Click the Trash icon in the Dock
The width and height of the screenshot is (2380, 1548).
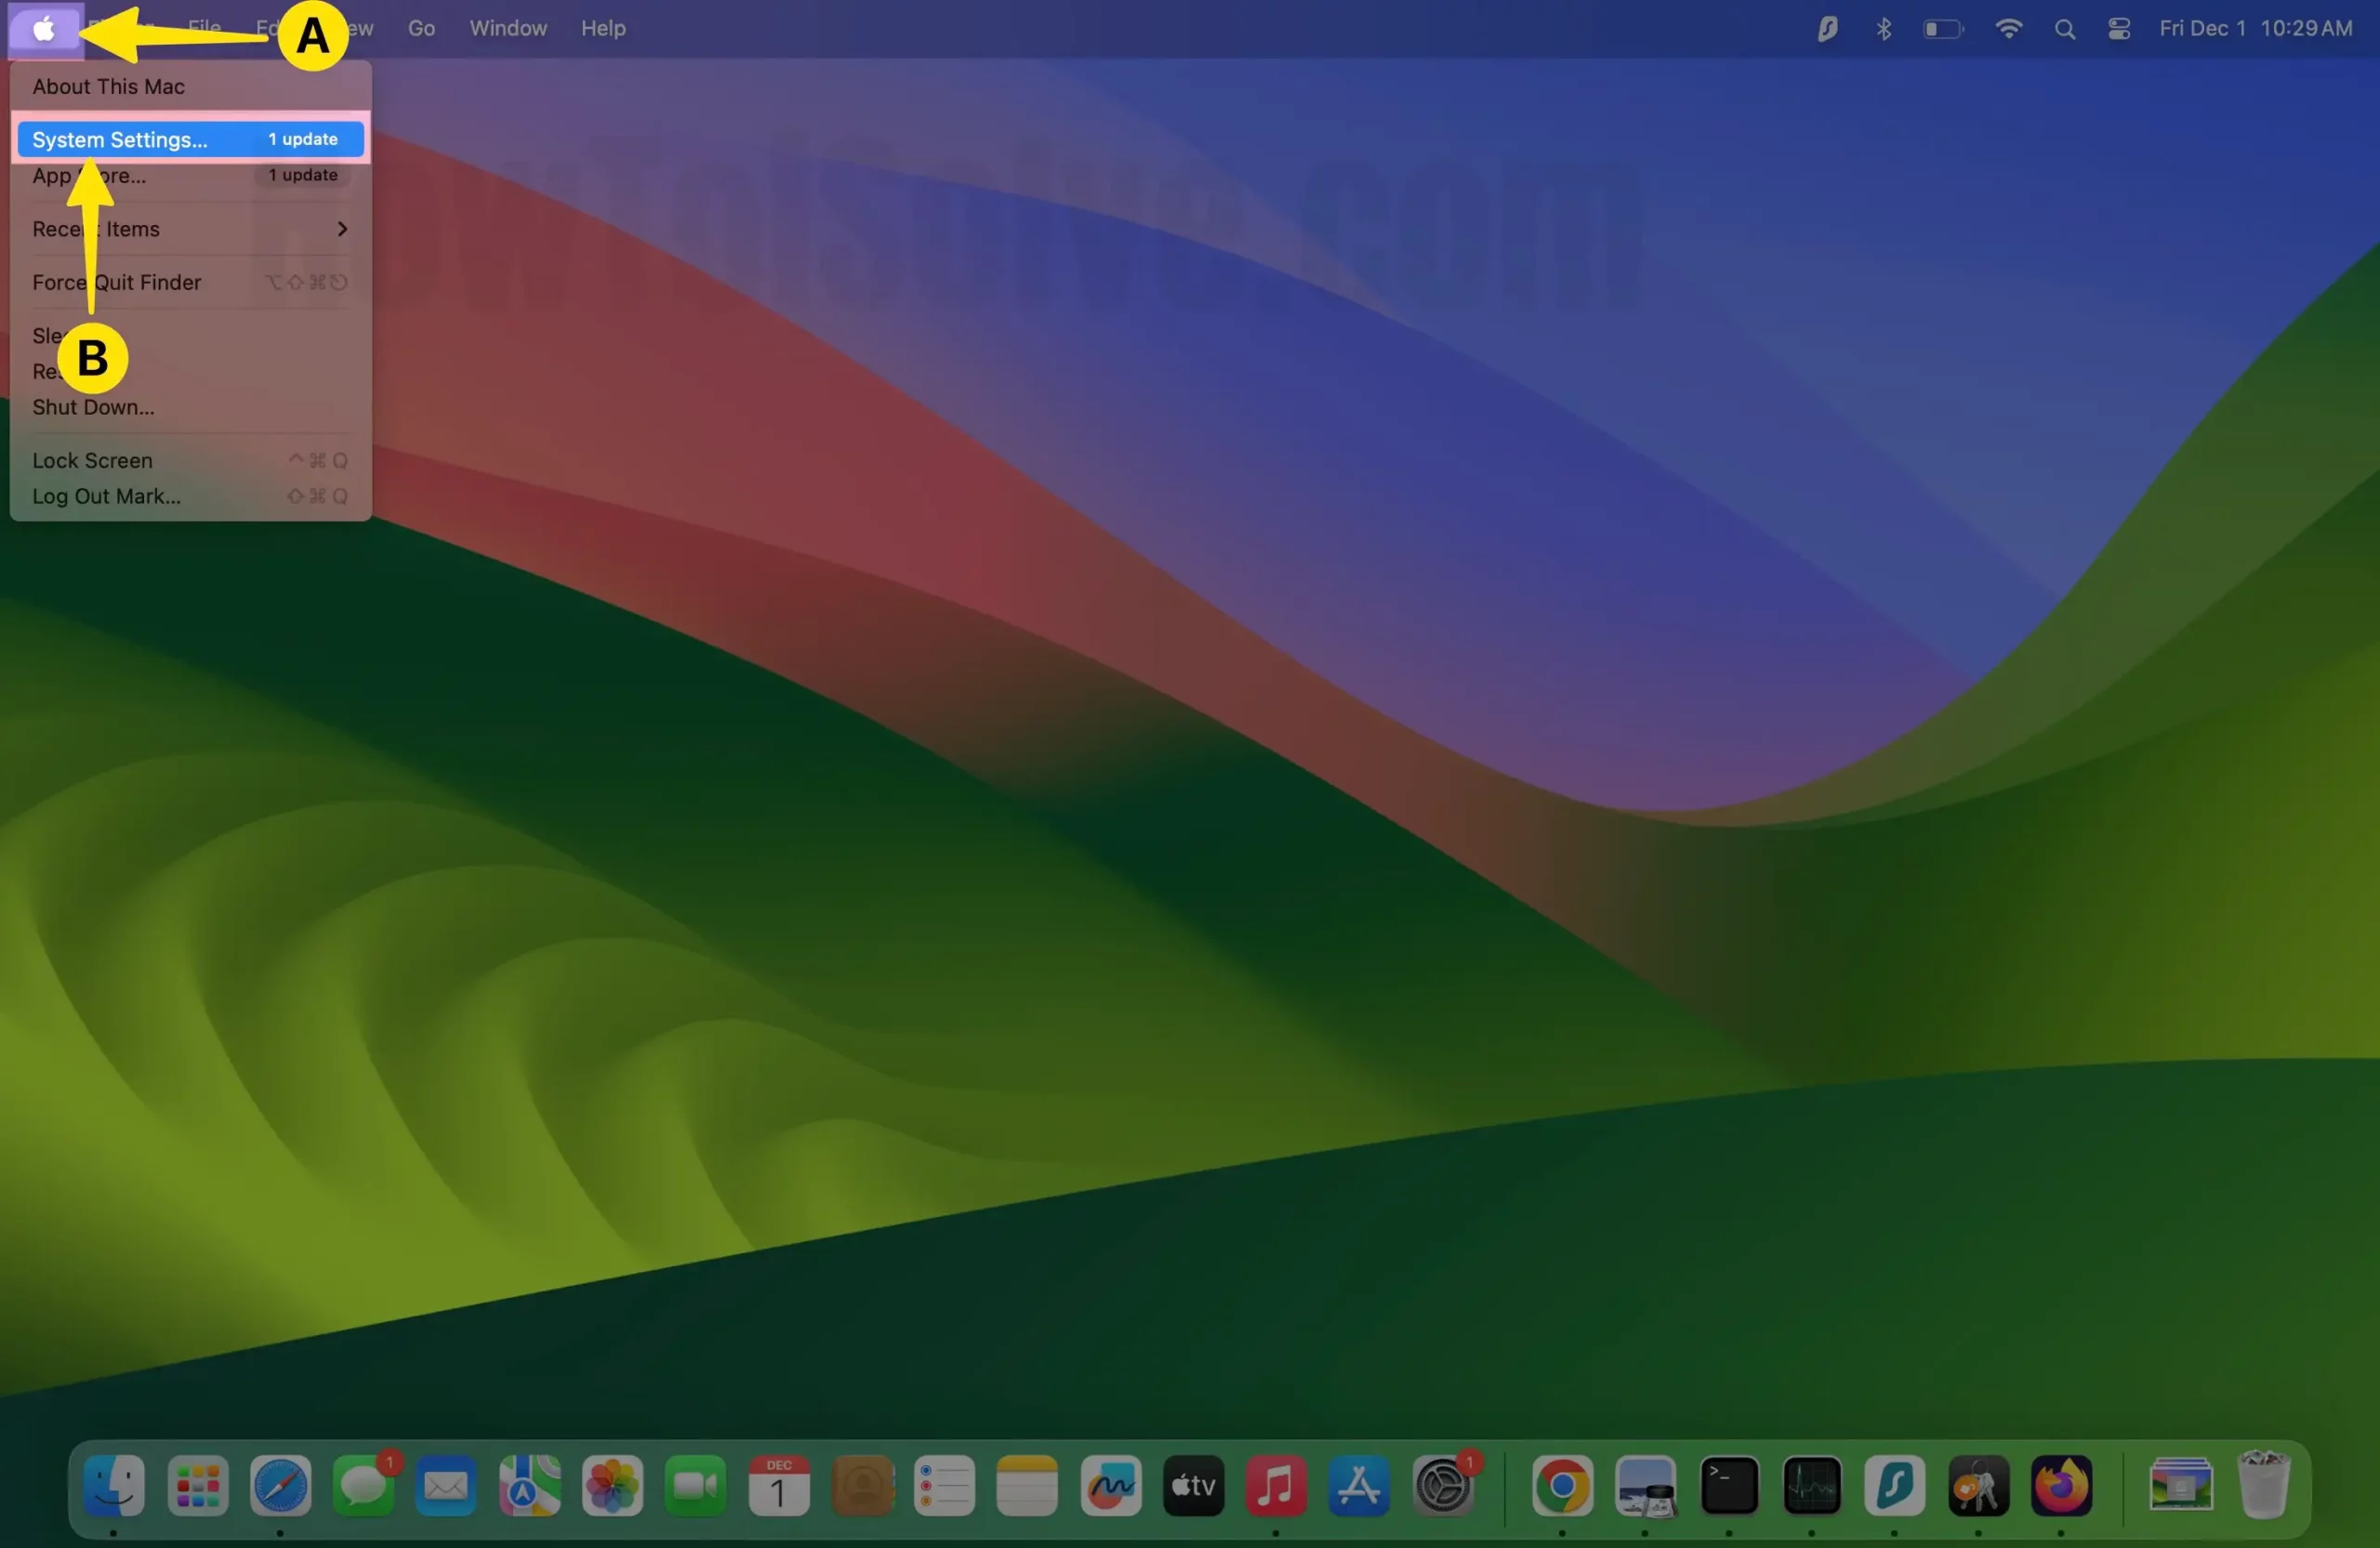(x=2263, y=1486)
